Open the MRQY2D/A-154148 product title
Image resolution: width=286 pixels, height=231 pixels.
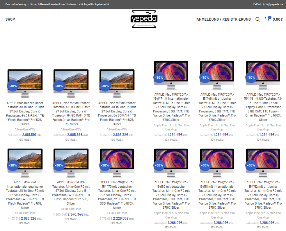coord(217,107)
